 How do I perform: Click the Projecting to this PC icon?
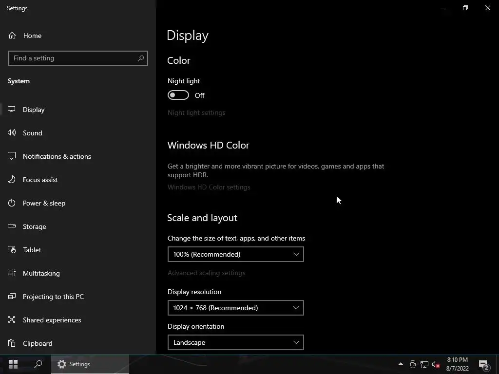tap(12, 297)
